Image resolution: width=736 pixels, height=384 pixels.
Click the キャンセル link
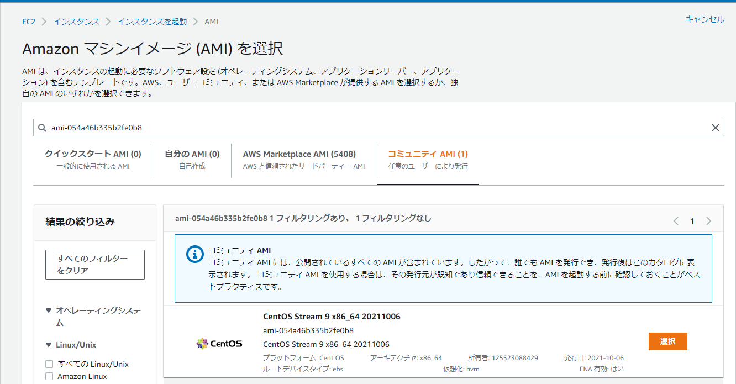coord(705,19)
